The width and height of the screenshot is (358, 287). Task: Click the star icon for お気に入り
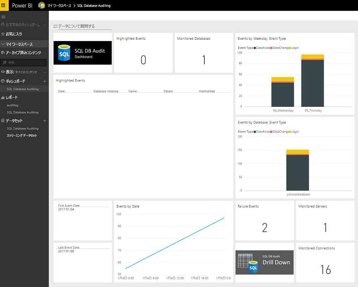click(x=3, y=34)
